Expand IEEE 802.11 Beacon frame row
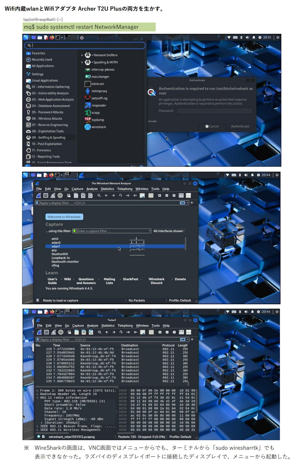The height and width of the screenshot is (466, 294). coord(37,426)
